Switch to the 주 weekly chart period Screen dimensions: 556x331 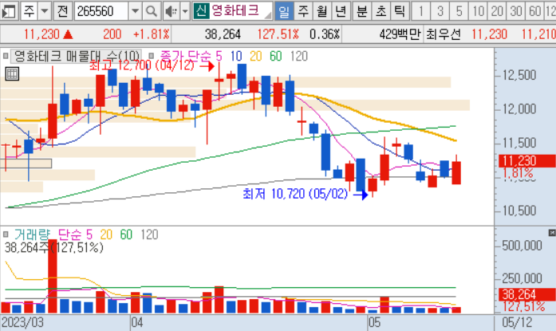[x=303, y=11]
